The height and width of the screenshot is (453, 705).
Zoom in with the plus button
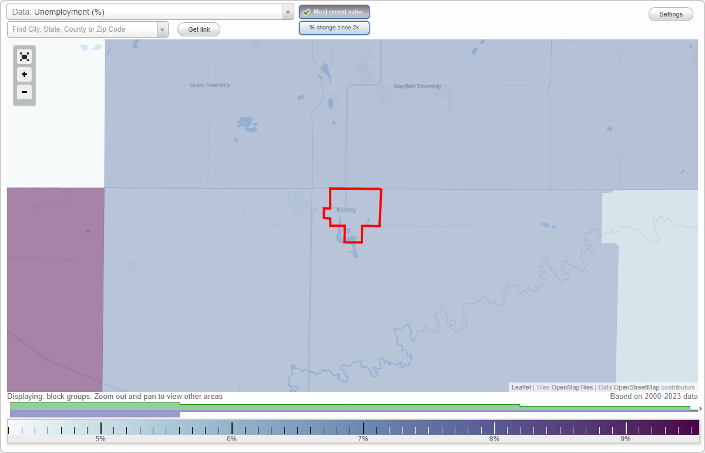(x=24, y=75)
